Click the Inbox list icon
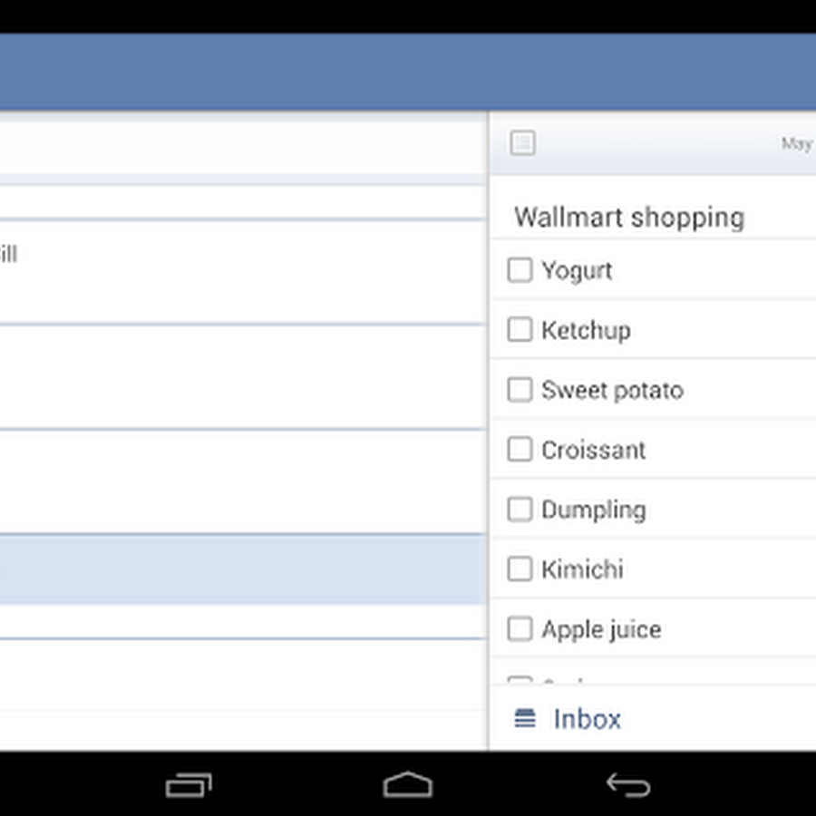Viewport: 816px width, 816px height. [x=525, y=719]
